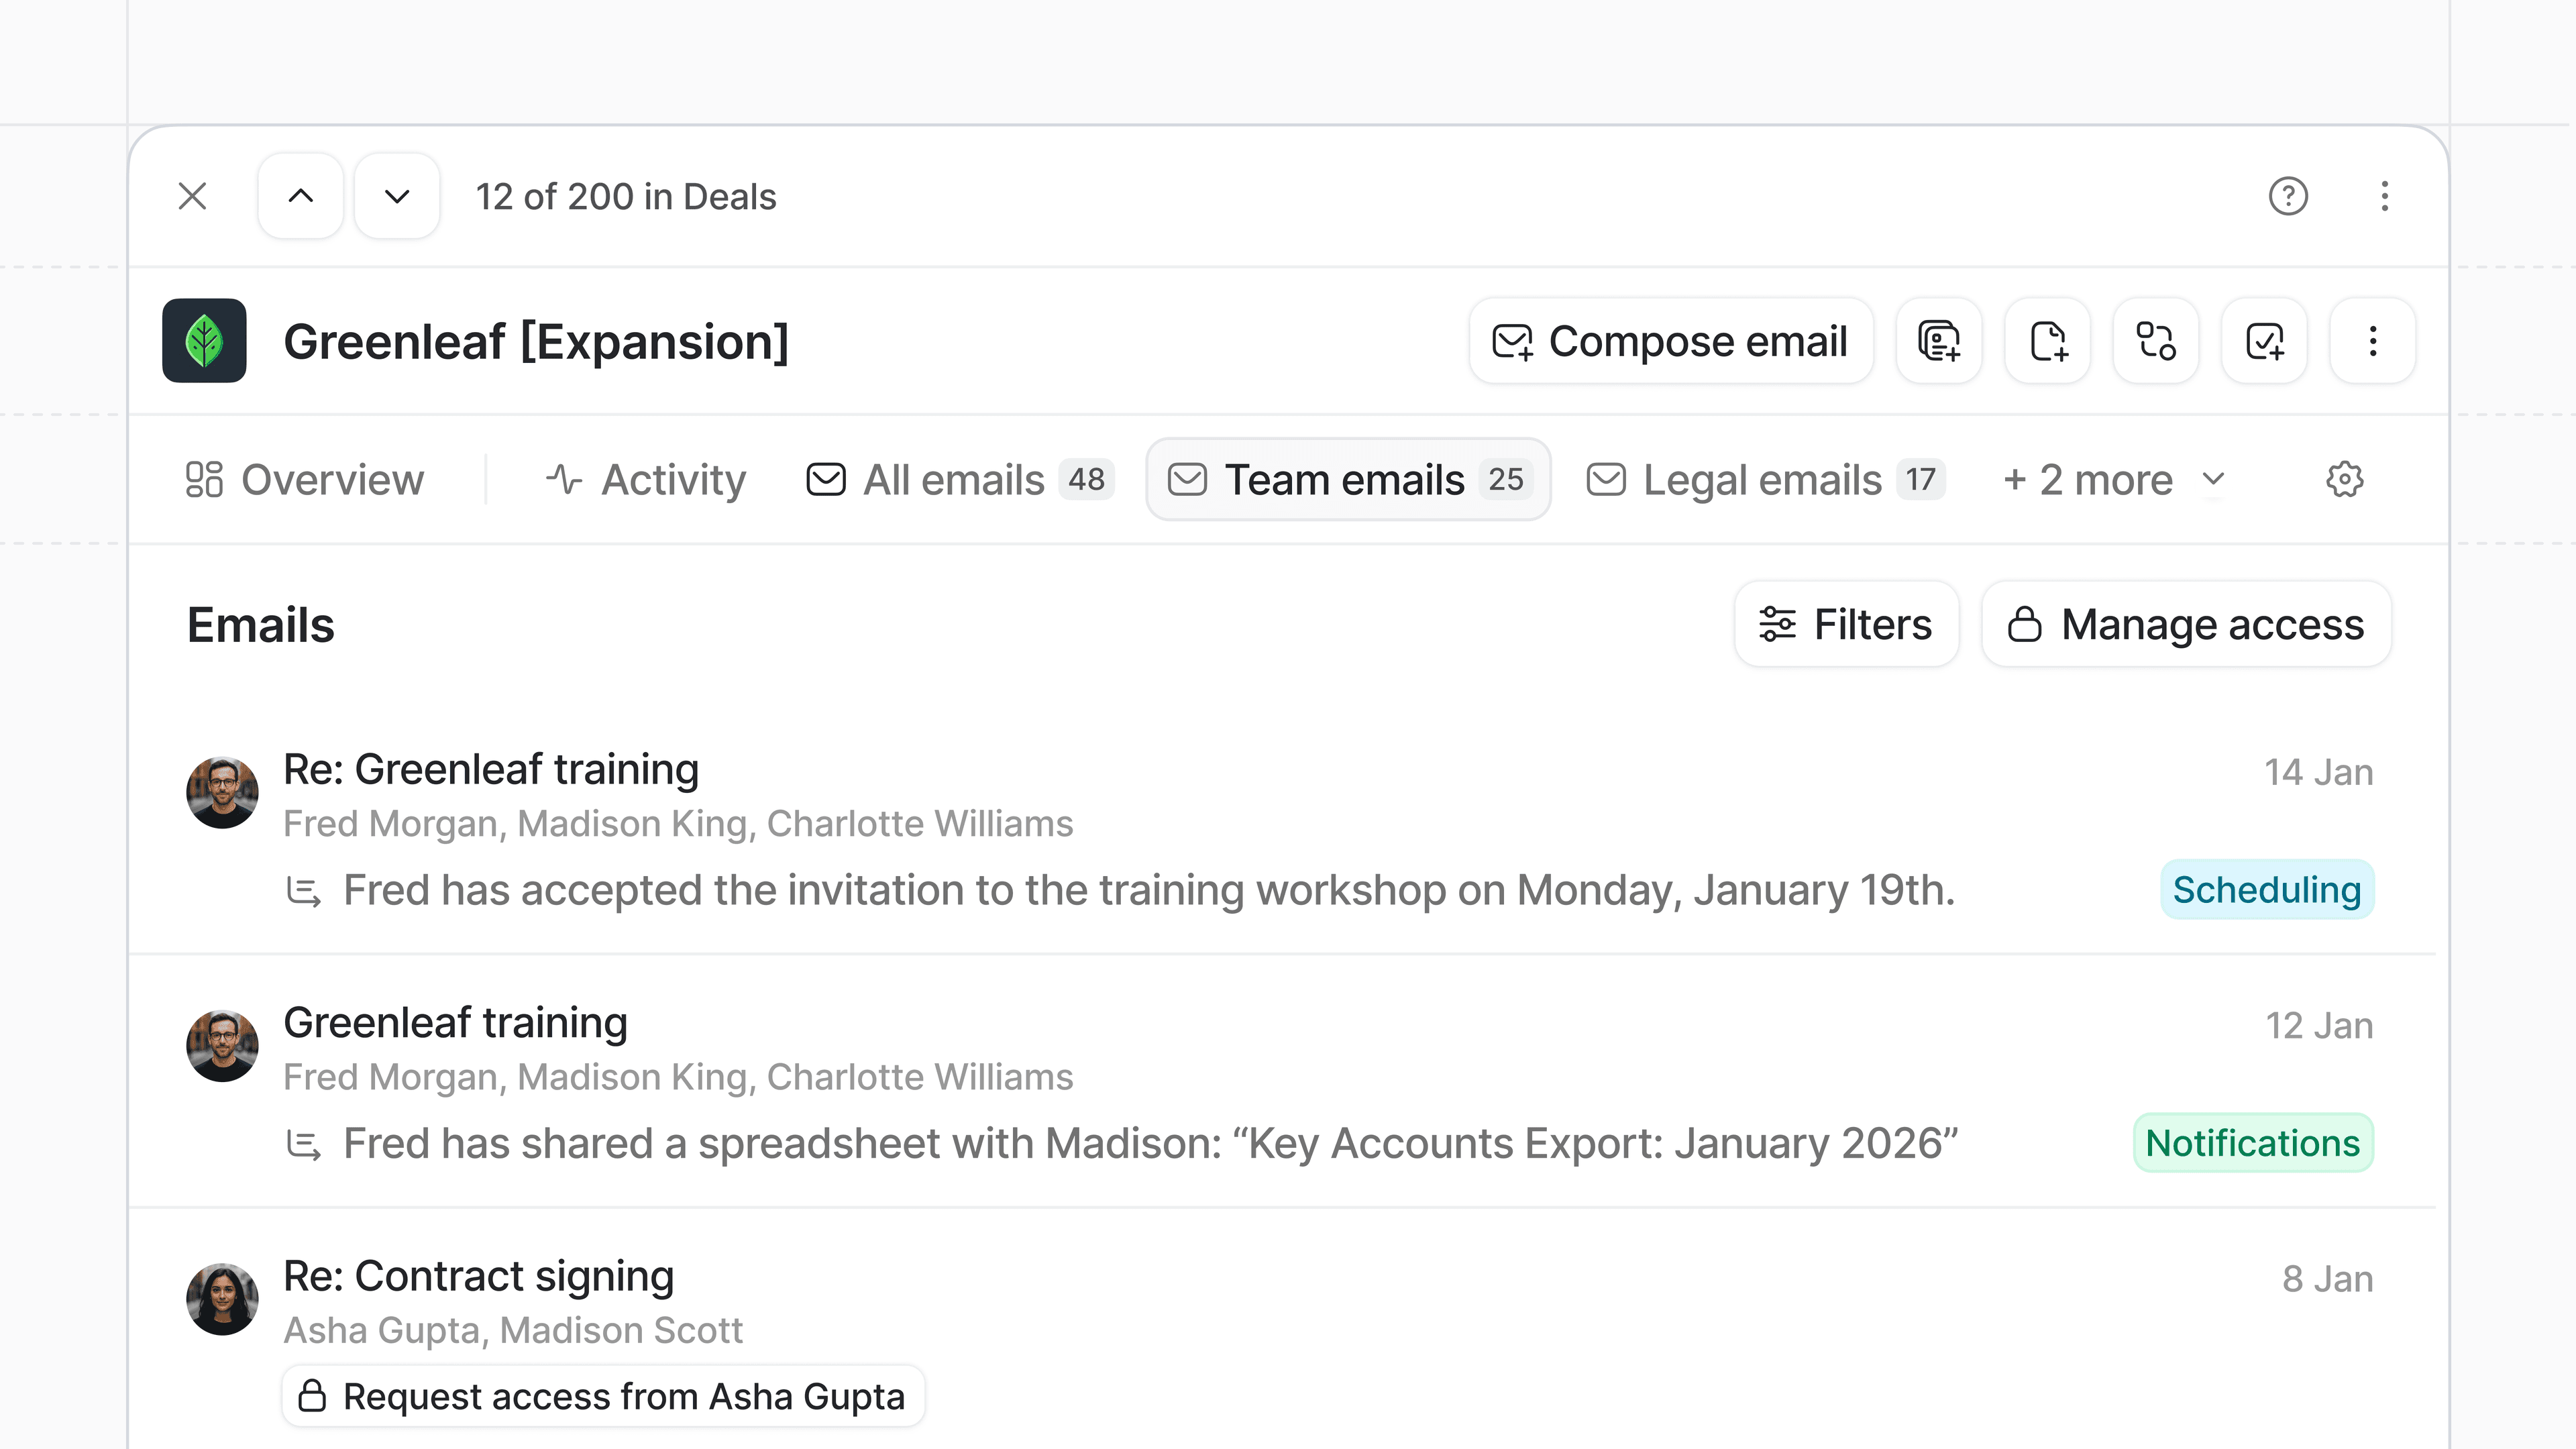Image resolution: width=2576 pixels, height=1449 pixels.
Task: Click the workflow connection icon button
Action: click(x=2155, y=341)
